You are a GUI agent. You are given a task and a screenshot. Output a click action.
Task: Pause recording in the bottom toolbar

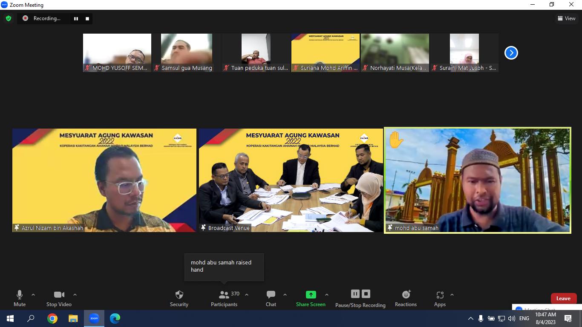(355, 294)
